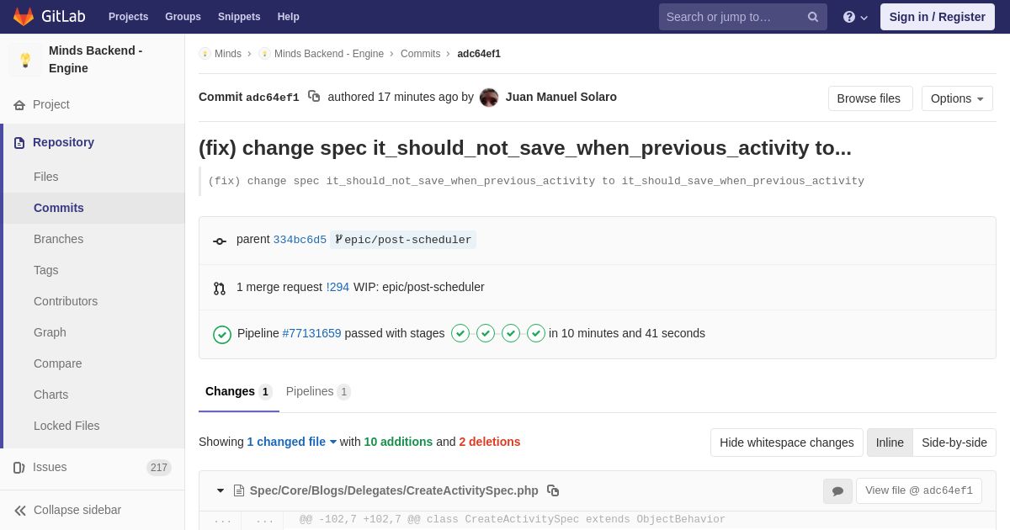Image resolution: width=1010 pixels, height=530 pixels.
Task: Open pipeline #77131659
Action: [311, 333]
